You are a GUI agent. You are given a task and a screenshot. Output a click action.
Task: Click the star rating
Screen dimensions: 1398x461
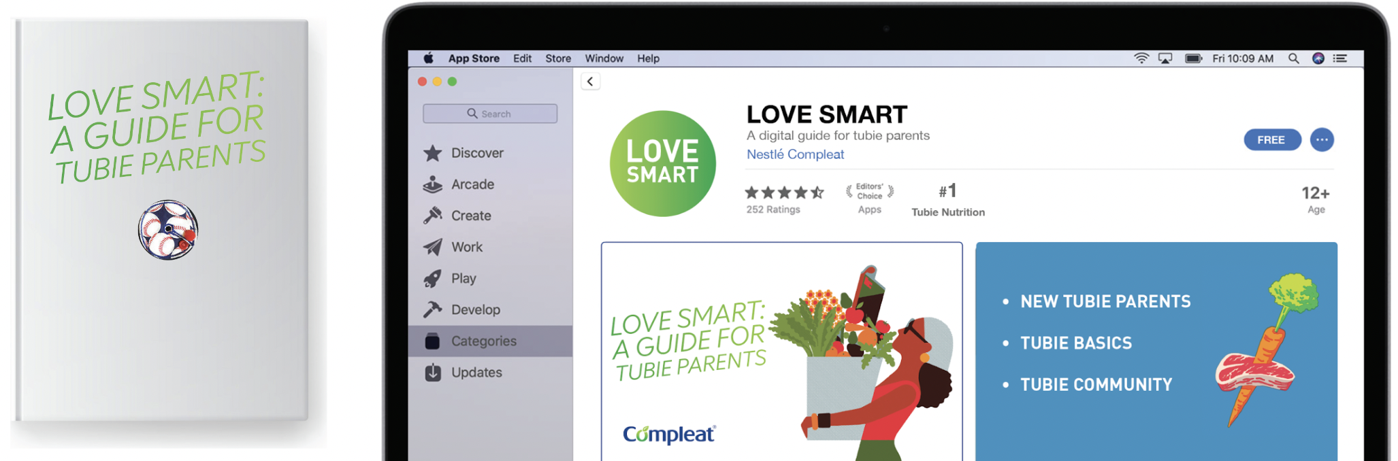click(x=785, y=192)
